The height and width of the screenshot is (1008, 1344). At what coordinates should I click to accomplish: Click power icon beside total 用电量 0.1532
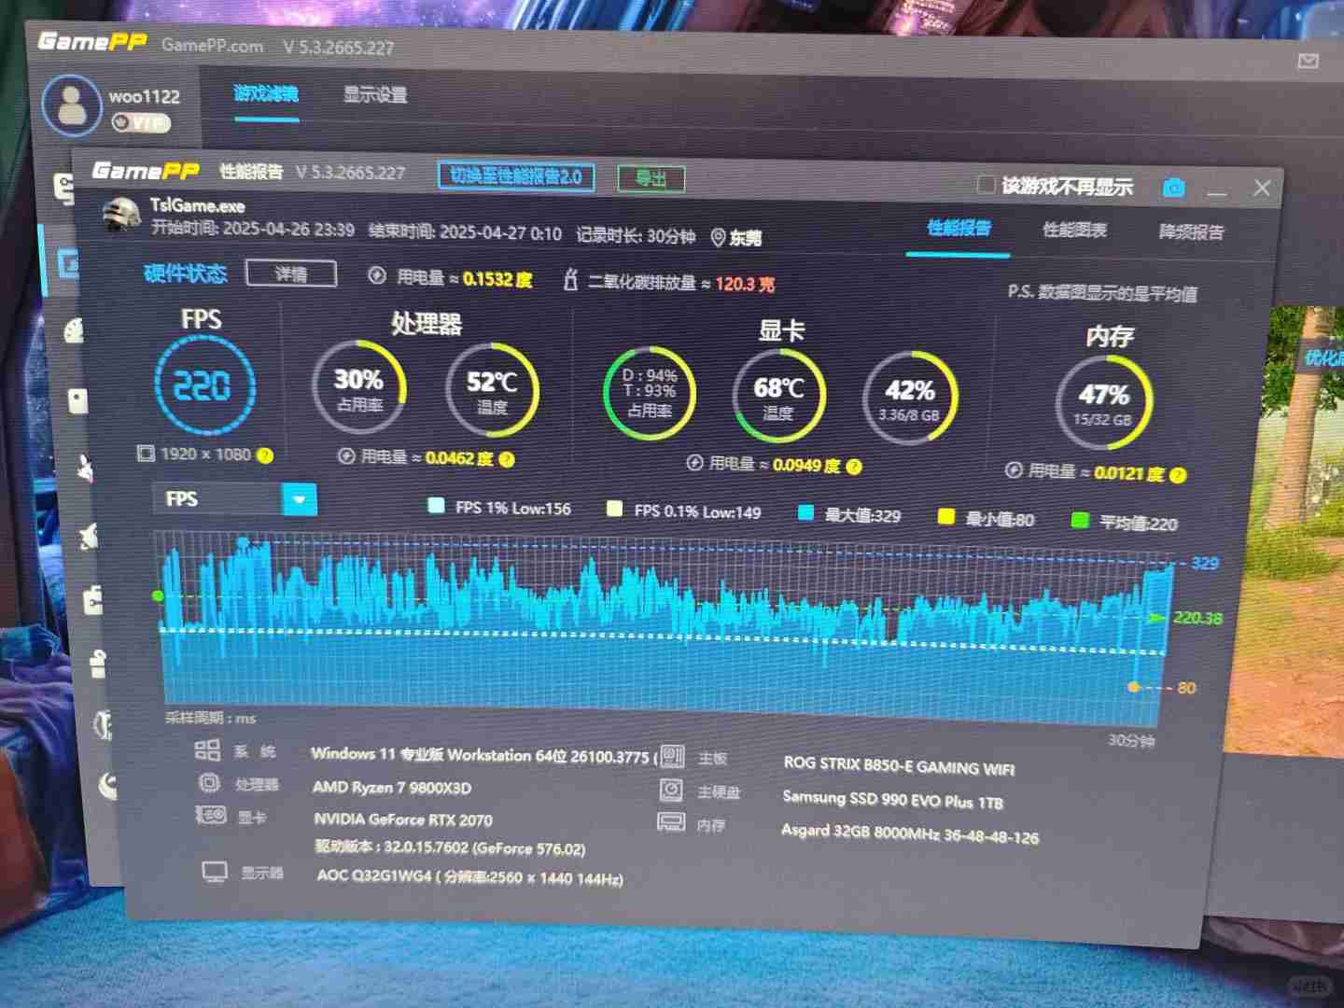(x=376, y=275)
